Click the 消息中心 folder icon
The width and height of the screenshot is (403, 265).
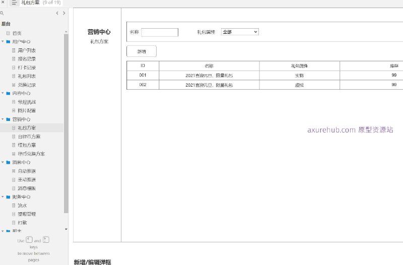(8, 162)
